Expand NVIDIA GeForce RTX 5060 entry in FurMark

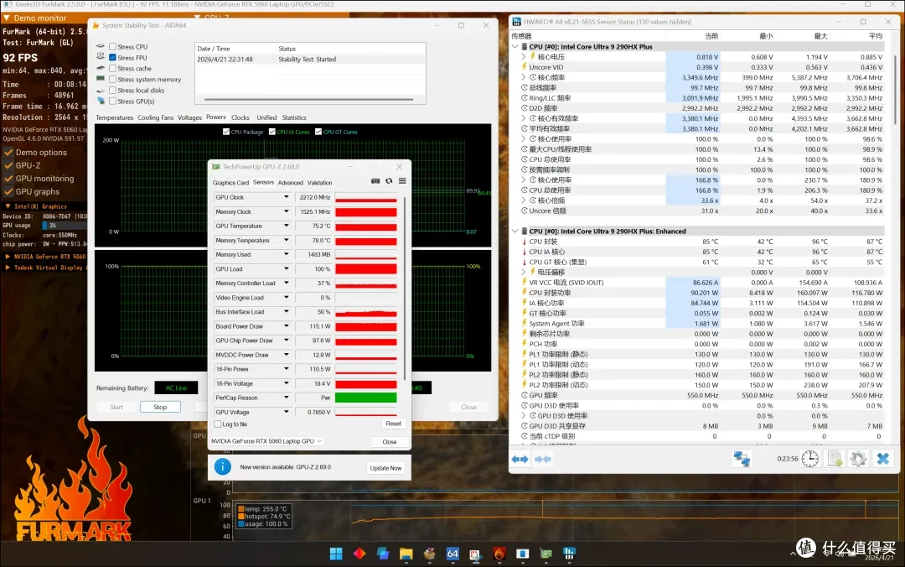(8, 257)
